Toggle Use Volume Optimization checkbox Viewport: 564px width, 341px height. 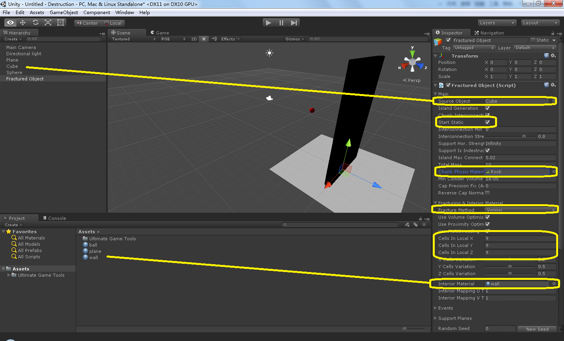(x=487, y=217)
